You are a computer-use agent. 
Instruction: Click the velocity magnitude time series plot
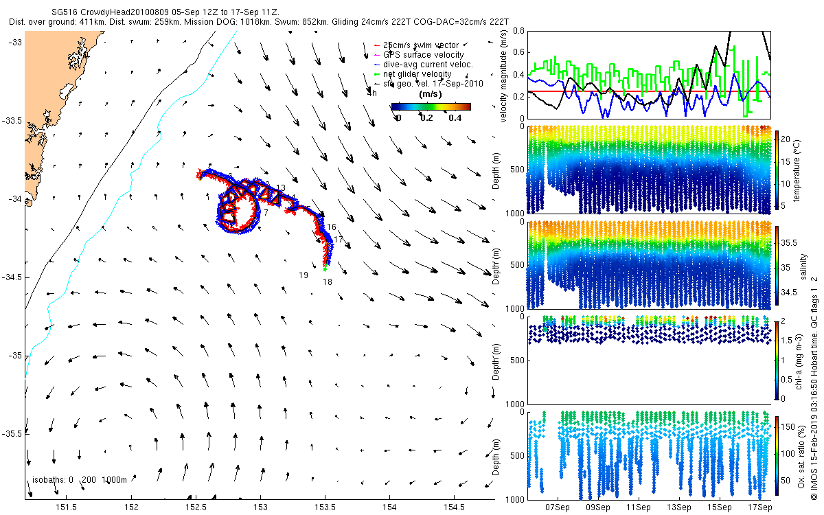click(649, 75)
